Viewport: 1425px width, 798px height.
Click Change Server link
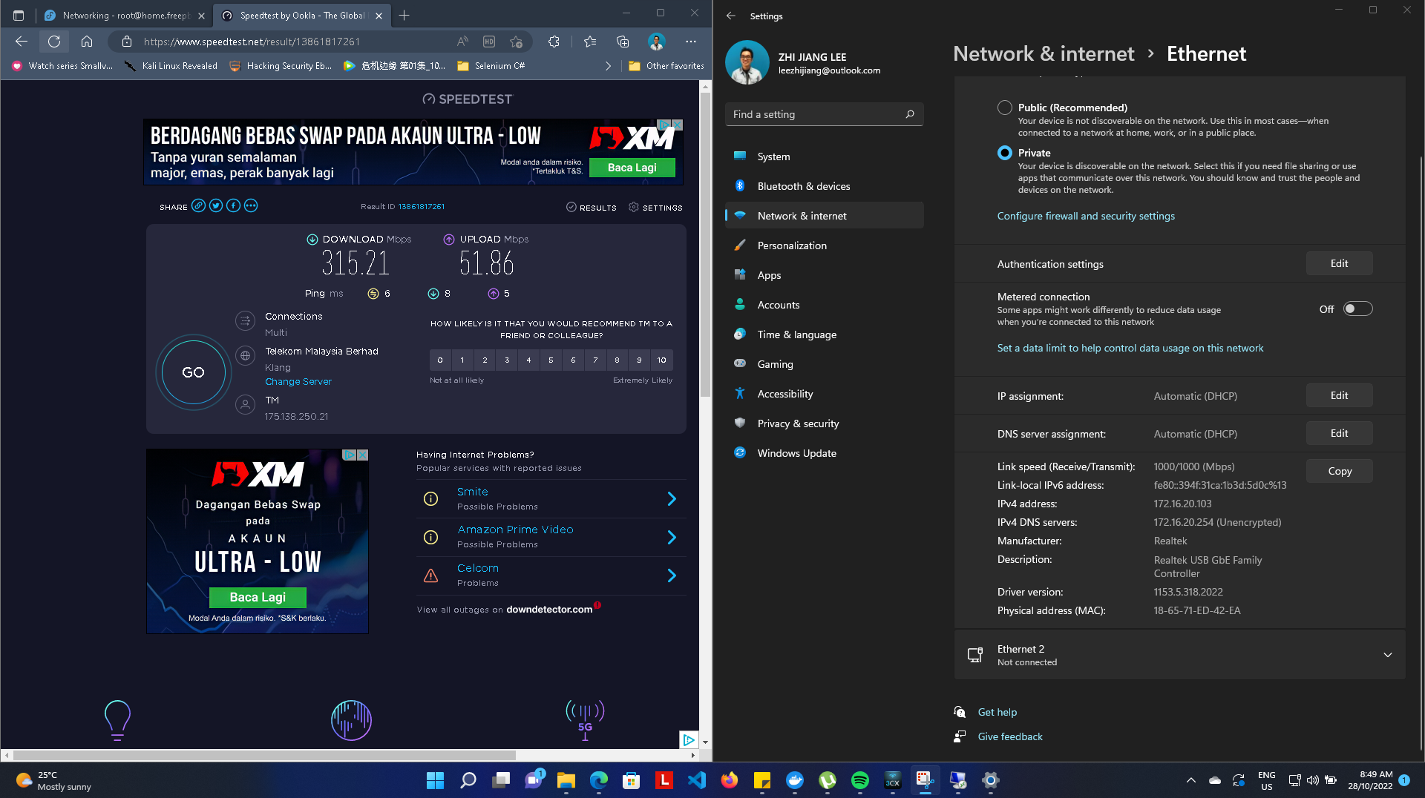(298, 382)
